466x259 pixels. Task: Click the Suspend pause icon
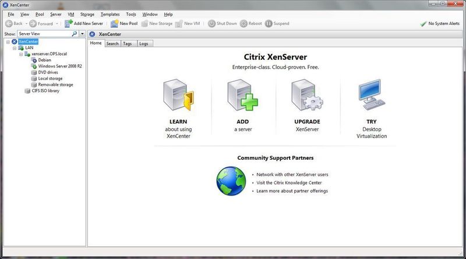click(x=269, y=23)
